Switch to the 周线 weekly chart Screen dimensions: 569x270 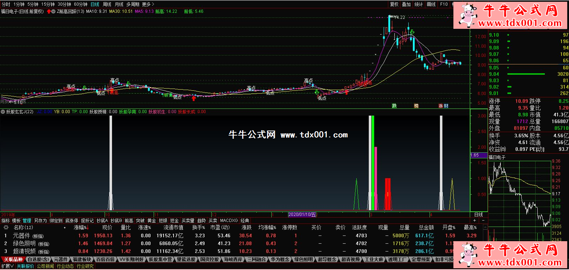[107, 4]
